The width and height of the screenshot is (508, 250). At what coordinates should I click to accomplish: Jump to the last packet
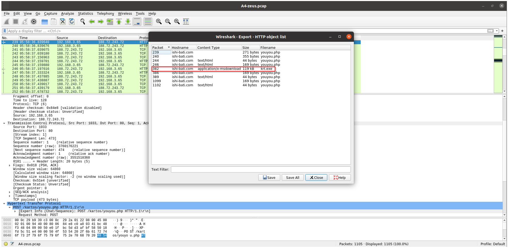(x=128, y=22)
